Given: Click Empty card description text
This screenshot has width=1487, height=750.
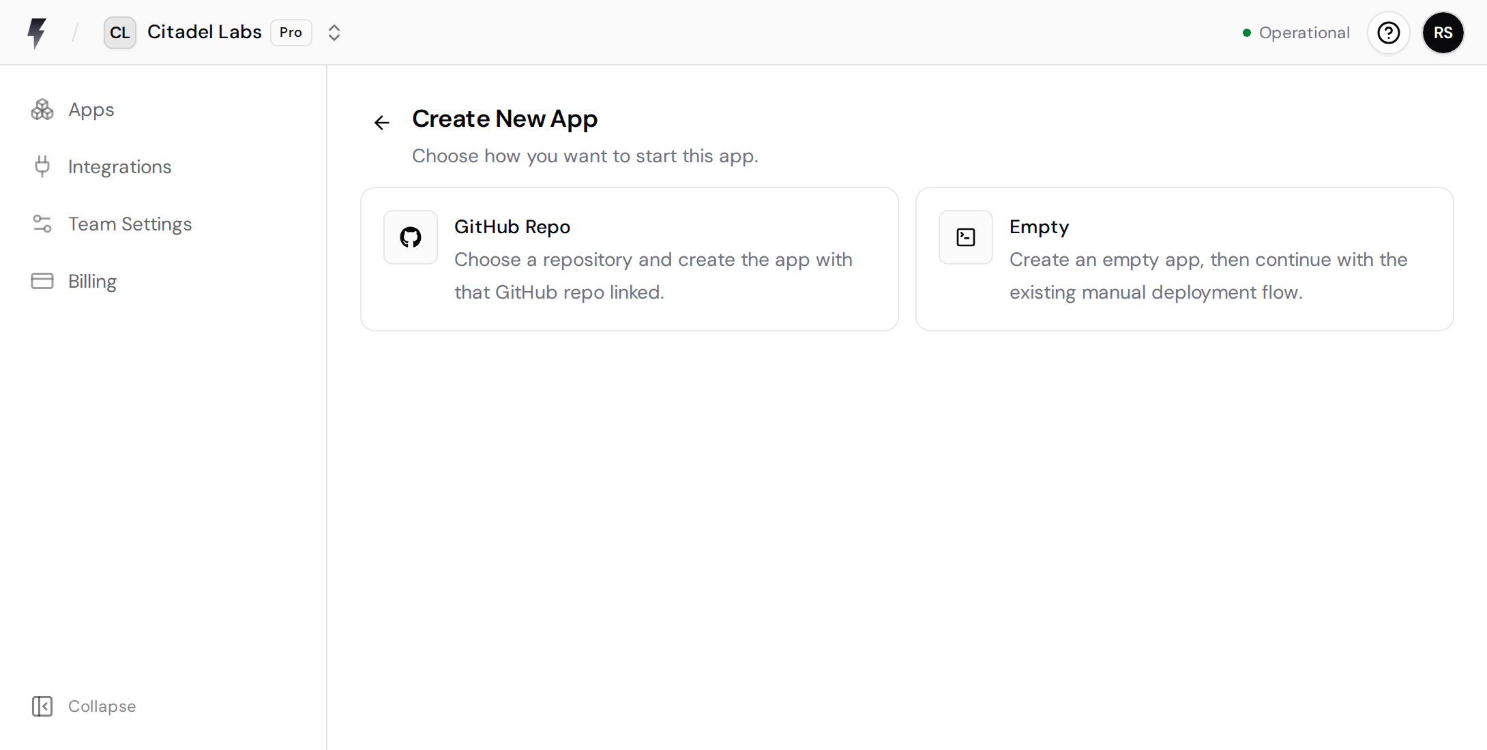Looking at the screenshot, I should (1209, 276).
